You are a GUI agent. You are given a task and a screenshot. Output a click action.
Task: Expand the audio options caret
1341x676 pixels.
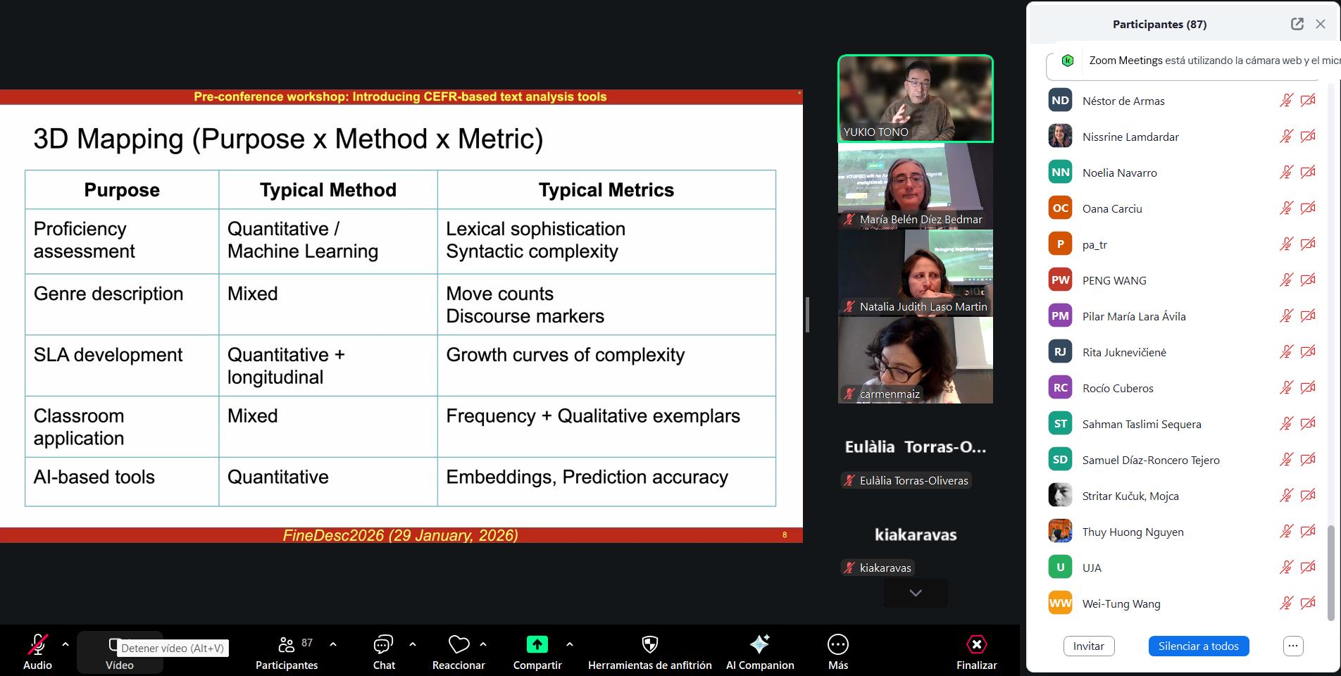(66, 644)
